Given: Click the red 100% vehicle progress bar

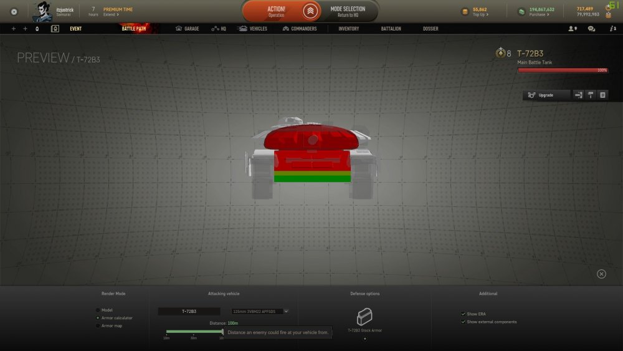Looking at the screenshot, I should pyautogui.click(x=562, y=70).
